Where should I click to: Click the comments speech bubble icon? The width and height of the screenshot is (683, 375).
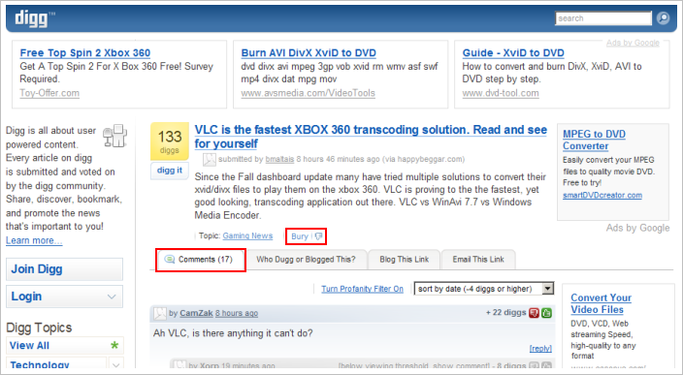(169, 260)
